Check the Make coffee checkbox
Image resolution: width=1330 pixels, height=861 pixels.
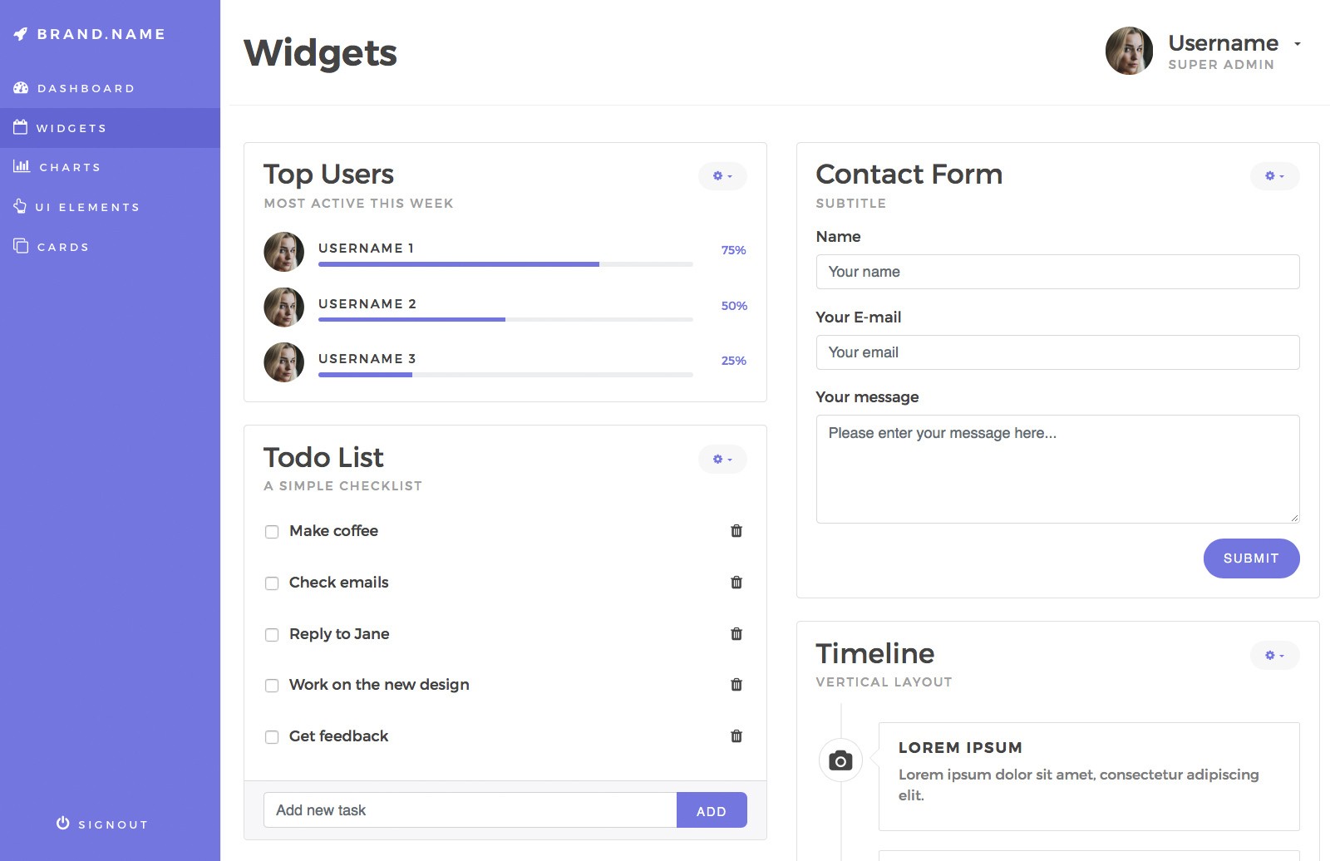[x=272, y=532]
